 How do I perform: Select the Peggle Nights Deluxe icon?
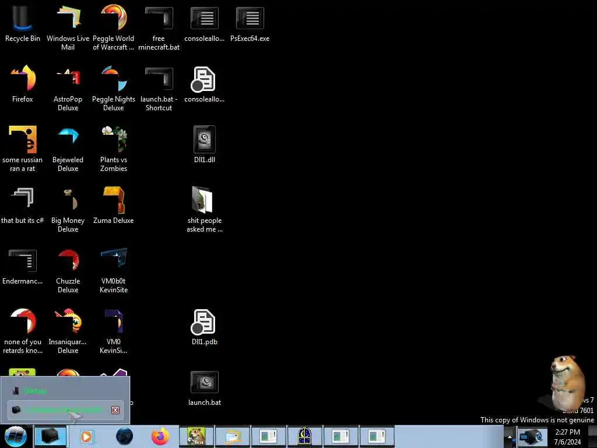pyautogui.click(x=114, y=89)
